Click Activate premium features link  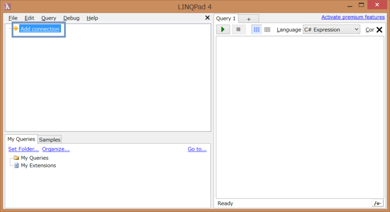point(353,17)
